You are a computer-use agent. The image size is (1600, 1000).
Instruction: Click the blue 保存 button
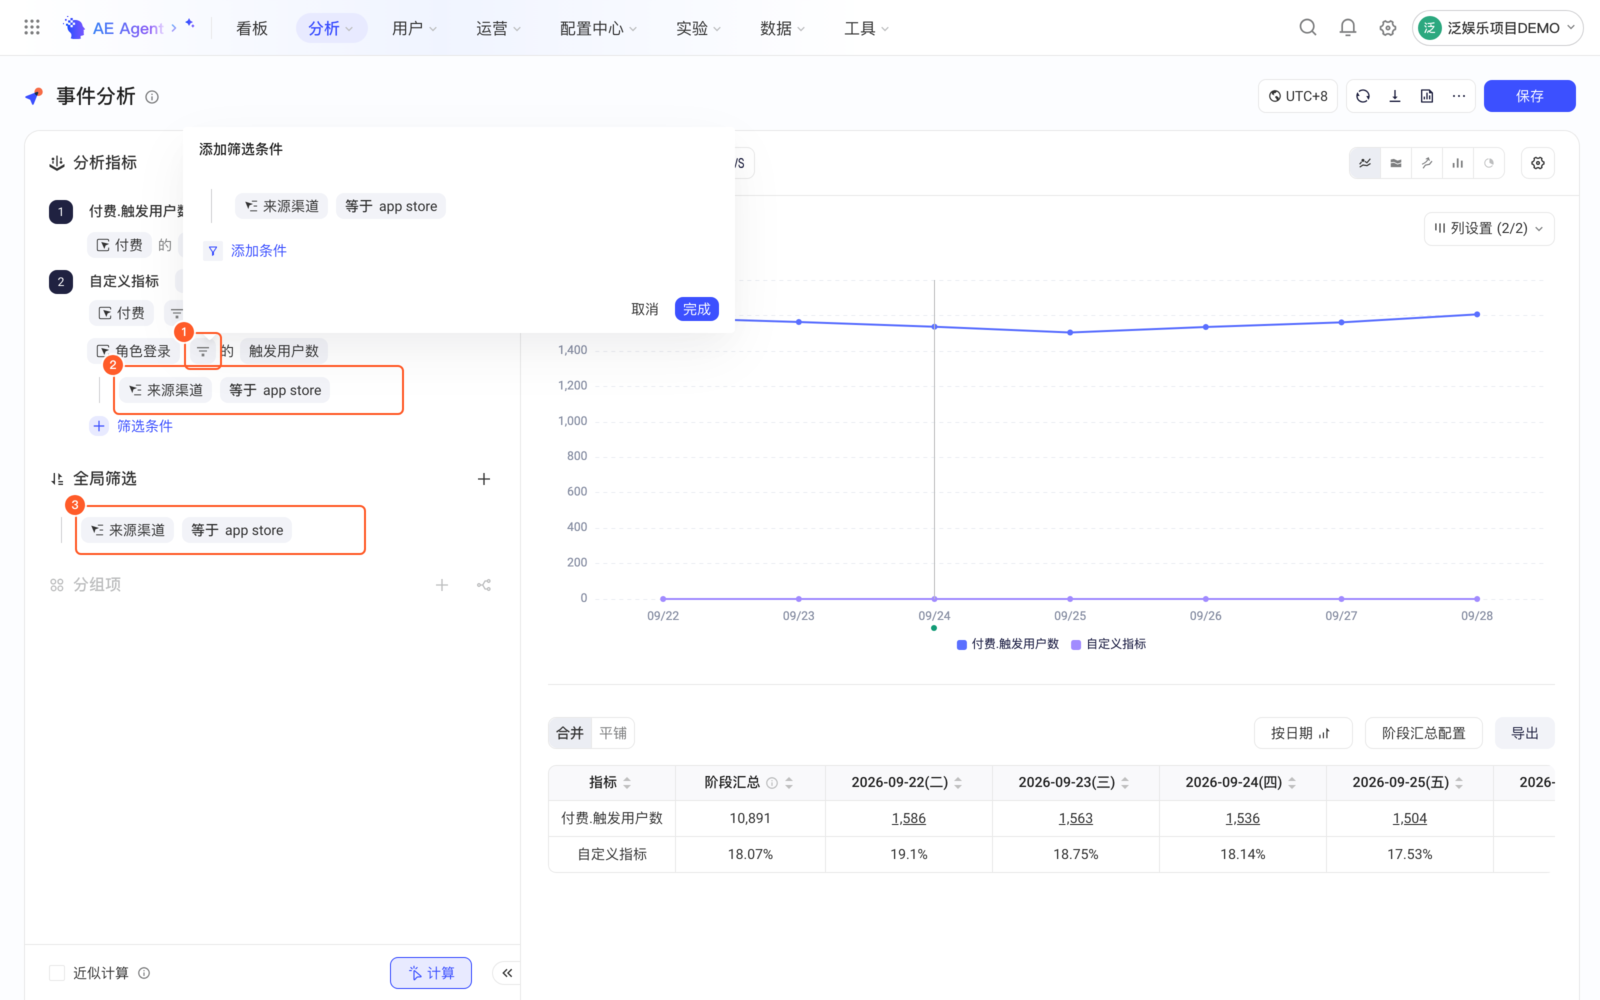click(x=1529, y=96)
